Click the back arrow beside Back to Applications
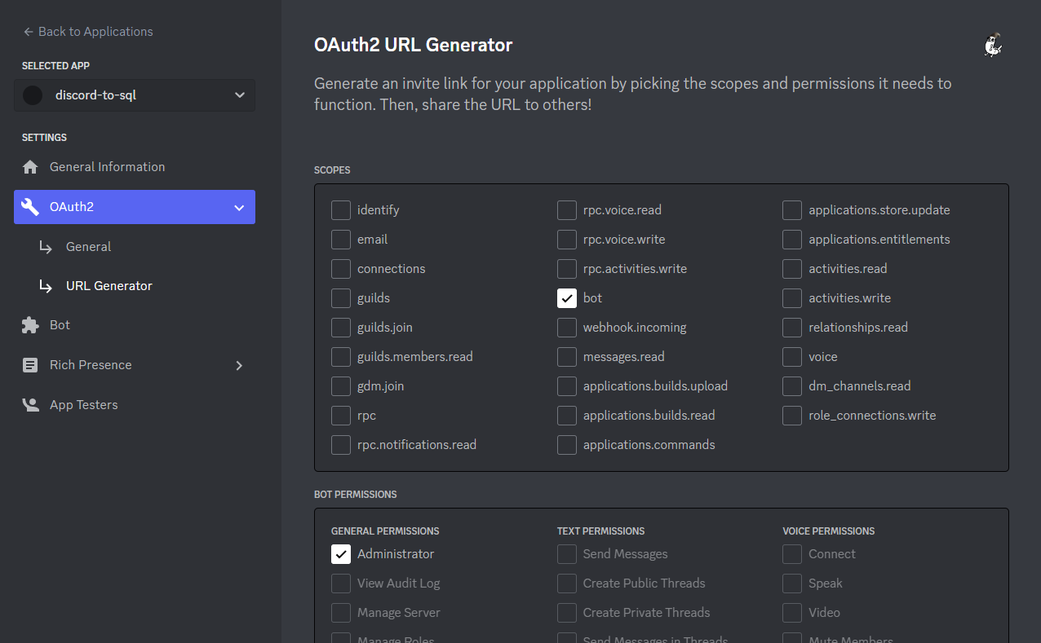Viewport: 1041px width, 643px height. 28,31
